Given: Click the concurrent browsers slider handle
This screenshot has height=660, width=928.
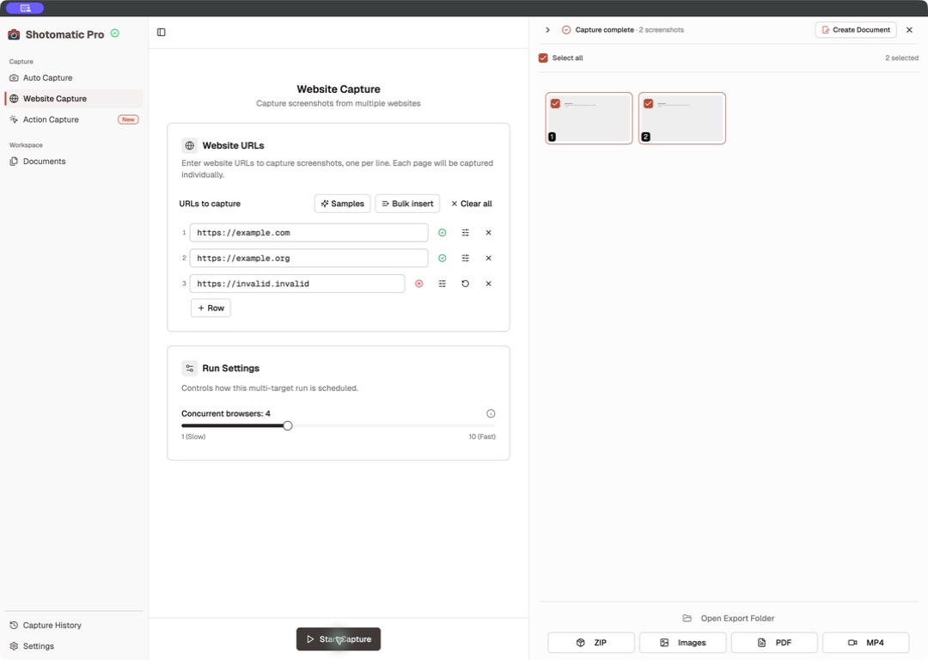Looking at the screenshot, I should (288, 425).
